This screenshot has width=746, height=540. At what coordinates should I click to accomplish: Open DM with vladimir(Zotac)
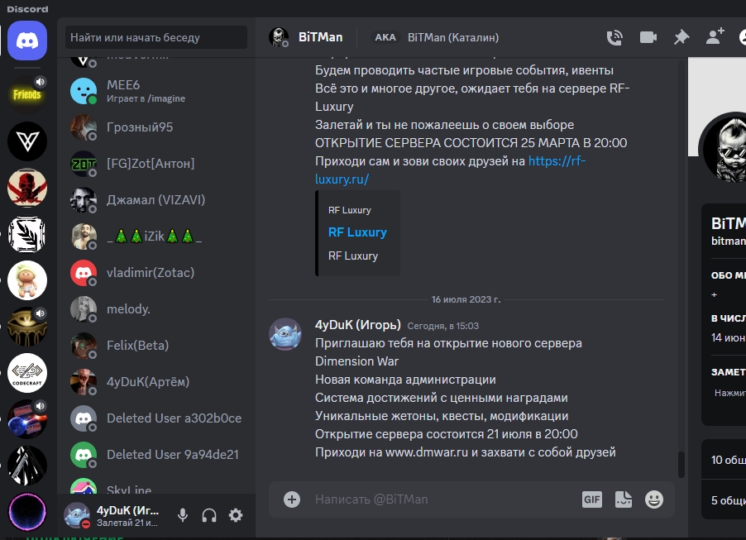(x=156, y=273)
